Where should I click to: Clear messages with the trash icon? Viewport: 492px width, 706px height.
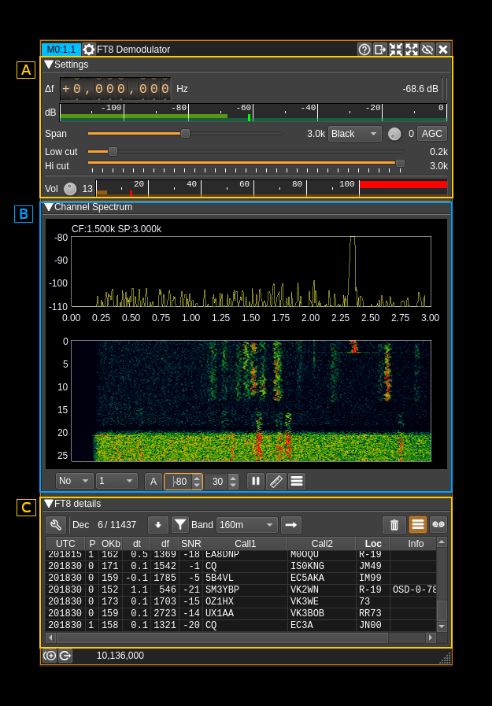tap(394, 524)
